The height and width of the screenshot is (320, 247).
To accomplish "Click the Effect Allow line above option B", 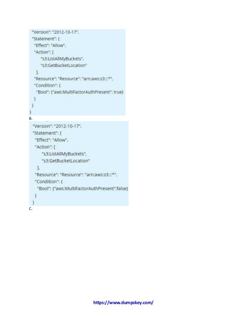I will tap(50, 45).
